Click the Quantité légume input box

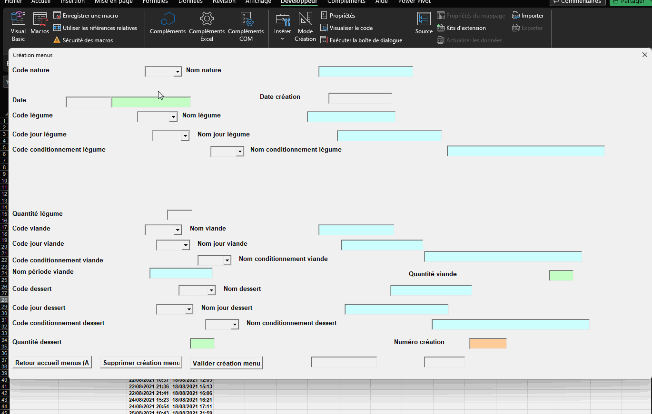tap(179, 215)
